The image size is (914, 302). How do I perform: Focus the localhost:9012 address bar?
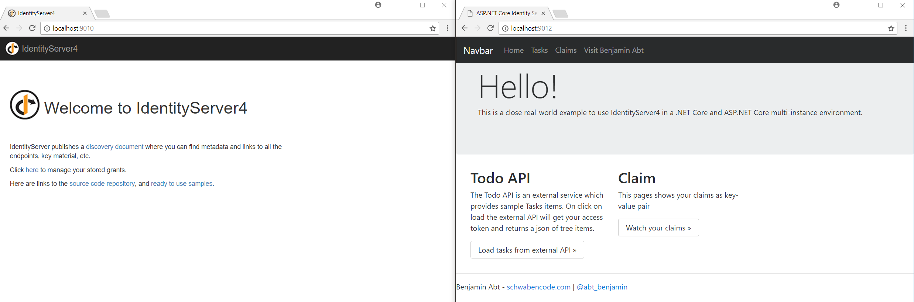[698, 28]
